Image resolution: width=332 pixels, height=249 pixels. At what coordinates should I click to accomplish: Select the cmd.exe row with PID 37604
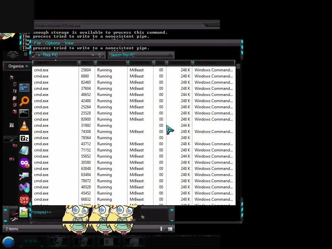(134, 89)
